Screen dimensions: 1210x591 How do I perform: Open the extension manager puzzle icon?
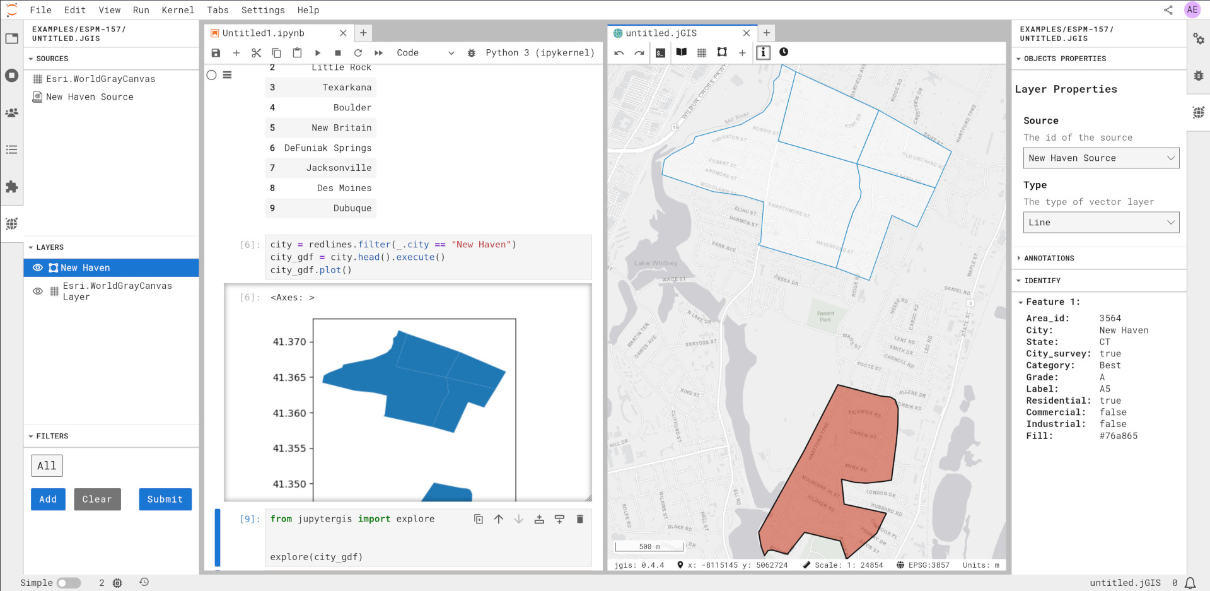[x=11, y=187]
